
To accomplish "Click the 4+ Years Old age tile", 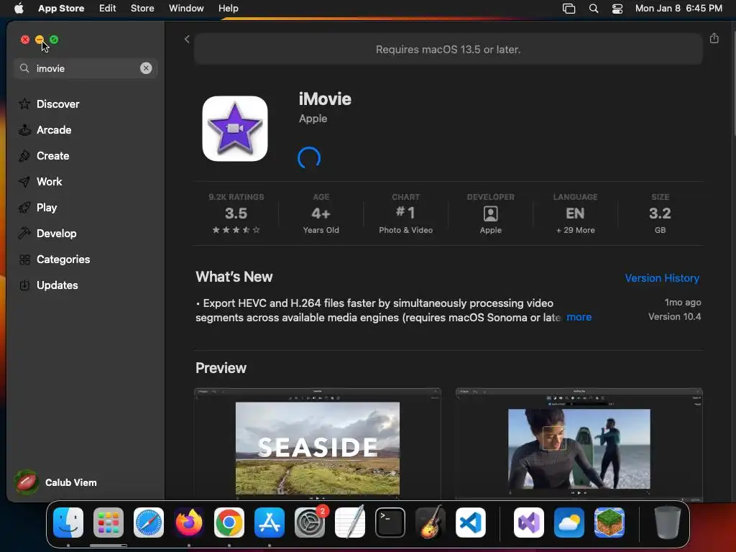I will [321, 213].
